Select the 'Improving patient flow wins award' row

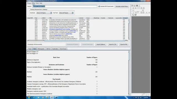click(x=77, y=35)
